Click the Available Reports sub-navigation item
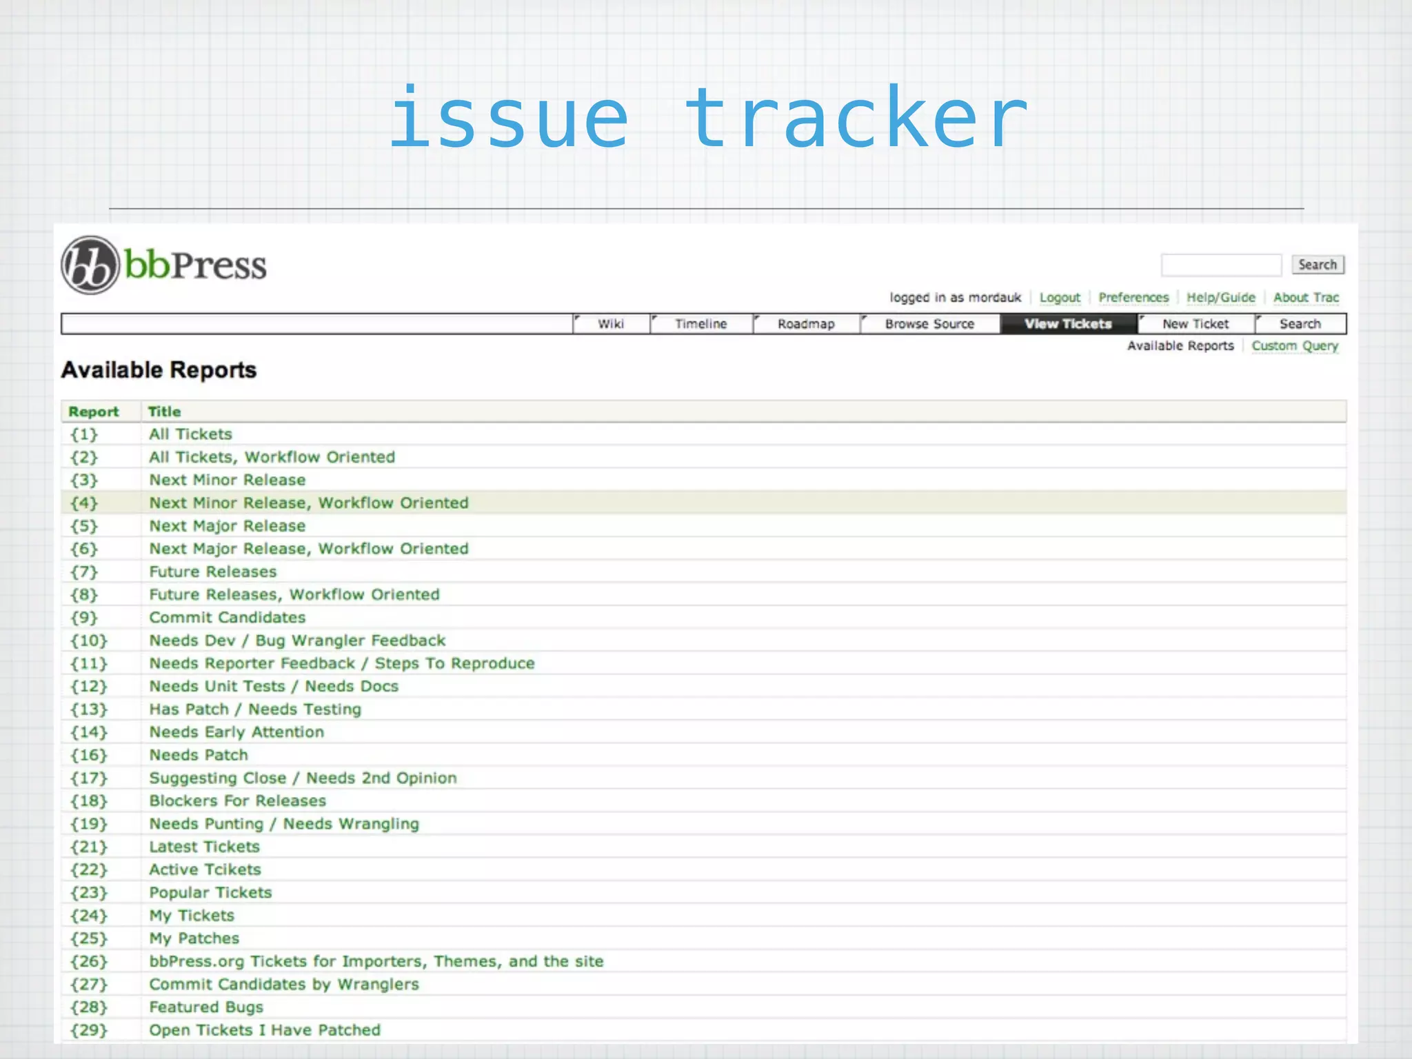This screenshot has width=1412, height=1059. (x=1180, y=345)
